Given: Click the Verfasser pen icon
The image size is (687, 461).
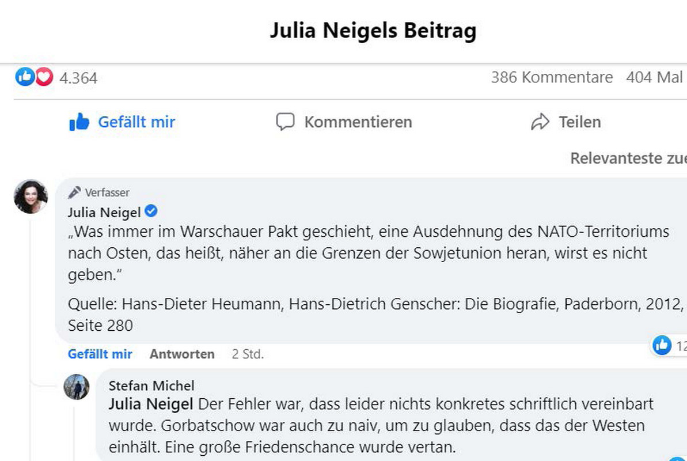Looking at the screenshot, I should [x=74, y=192].
